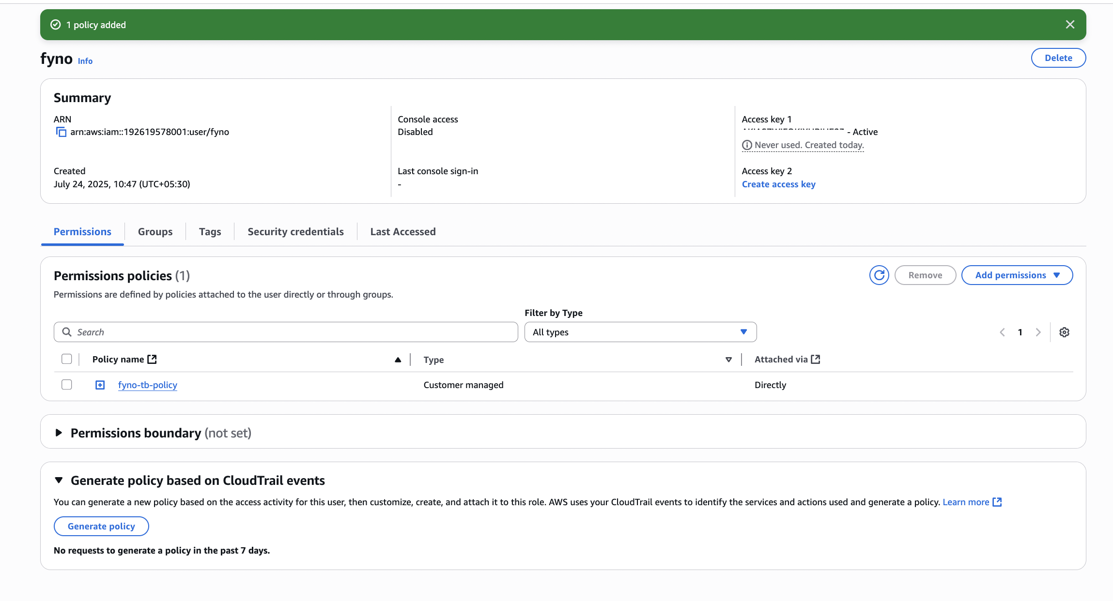This screenshot has height=601, width=1113.
Task: Click the never used info icon
Action: point(747,145)
